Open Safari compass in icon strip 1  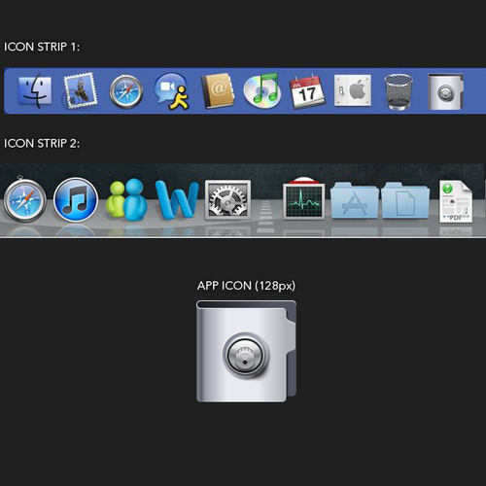click(x=126, y=91)
